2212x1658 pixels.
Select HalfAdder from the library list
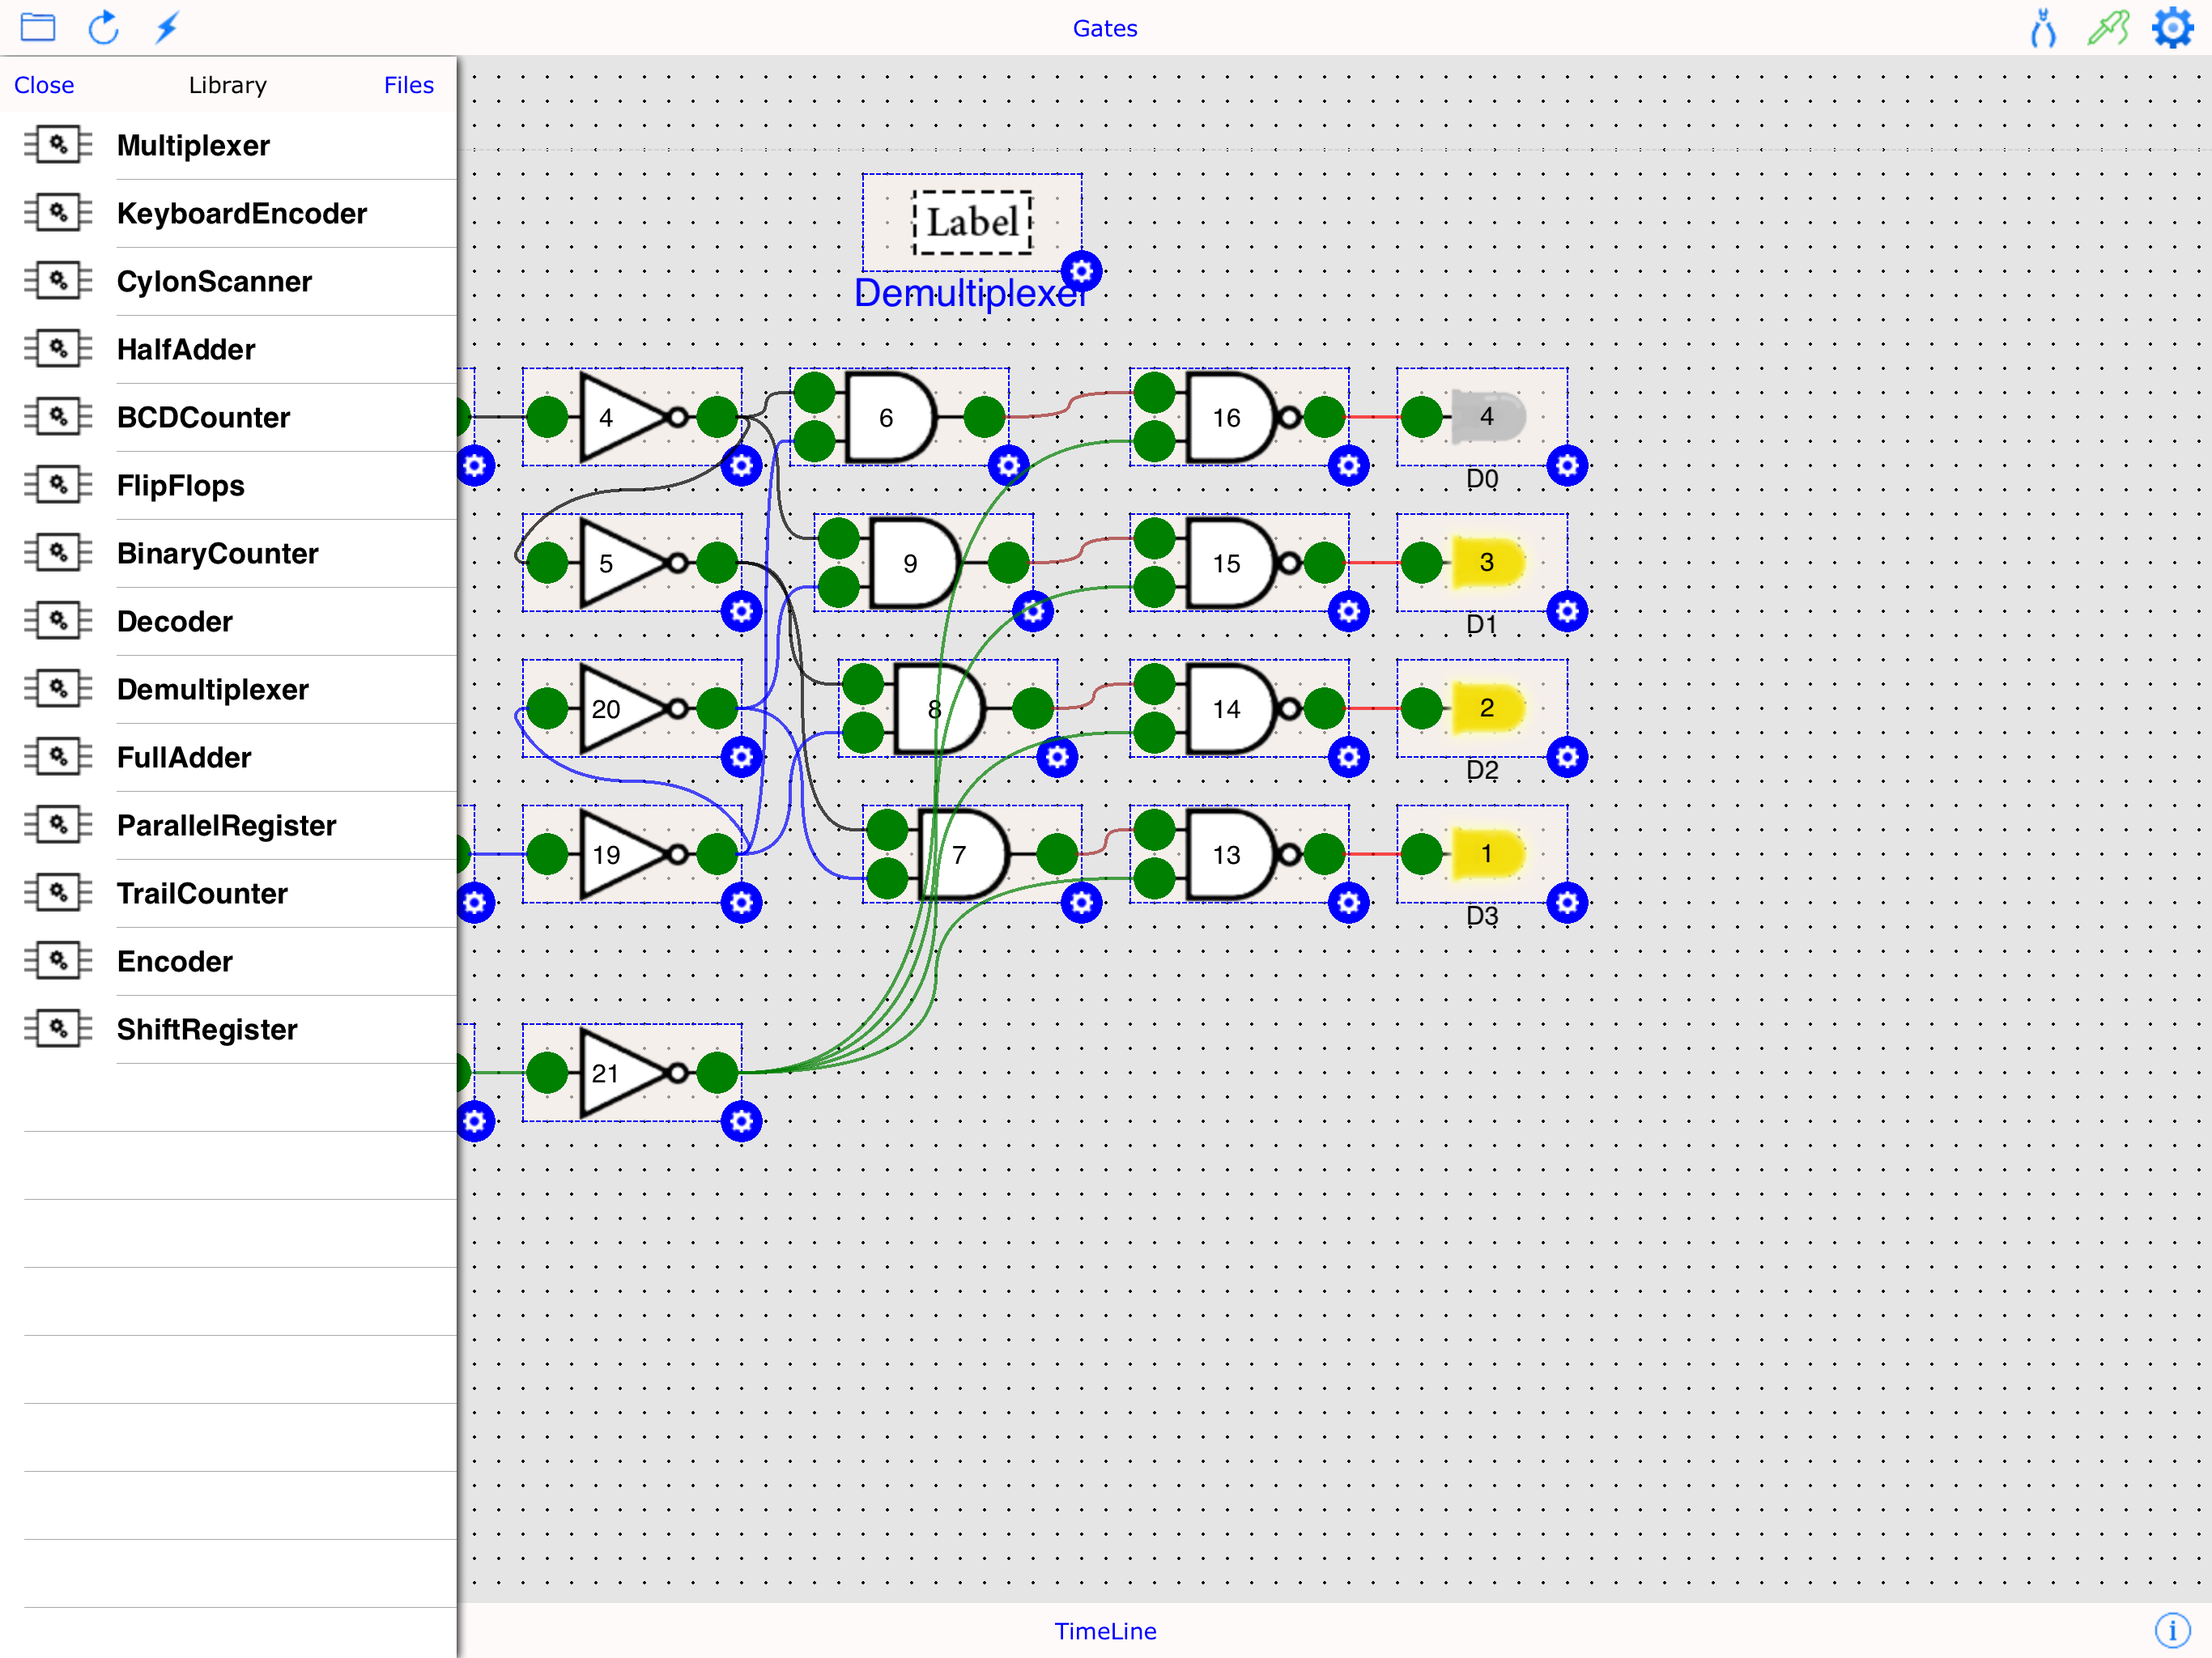[229, 350]
